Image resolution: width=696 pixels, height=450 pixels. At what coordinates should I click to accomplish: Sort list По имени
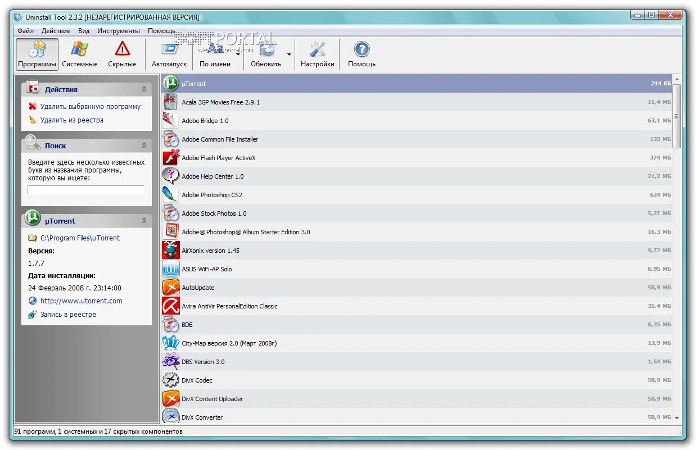(215, 54)
